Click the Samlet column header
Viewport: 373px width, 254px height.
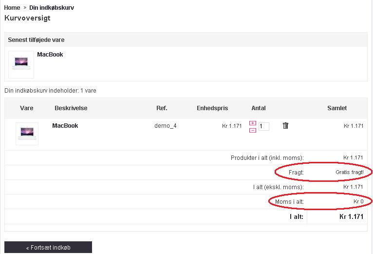click(337, 108)
